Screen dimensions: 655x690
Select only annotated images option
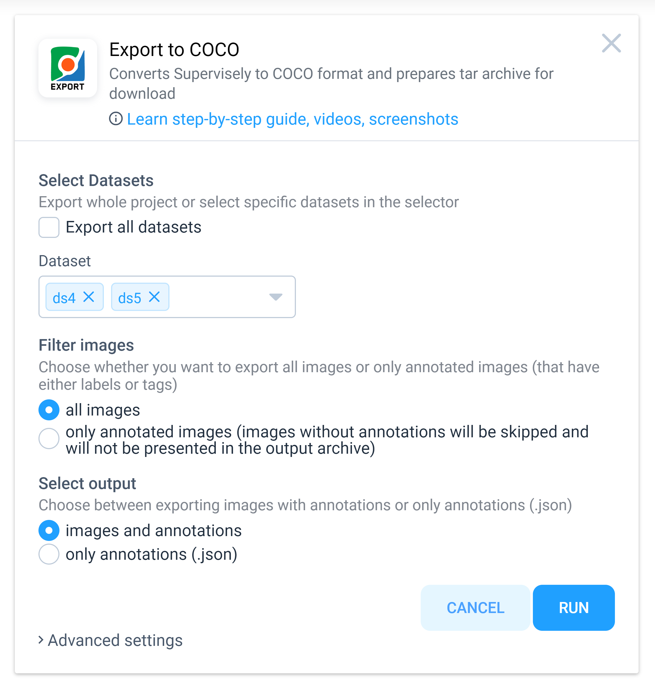(x=49, y=438)
